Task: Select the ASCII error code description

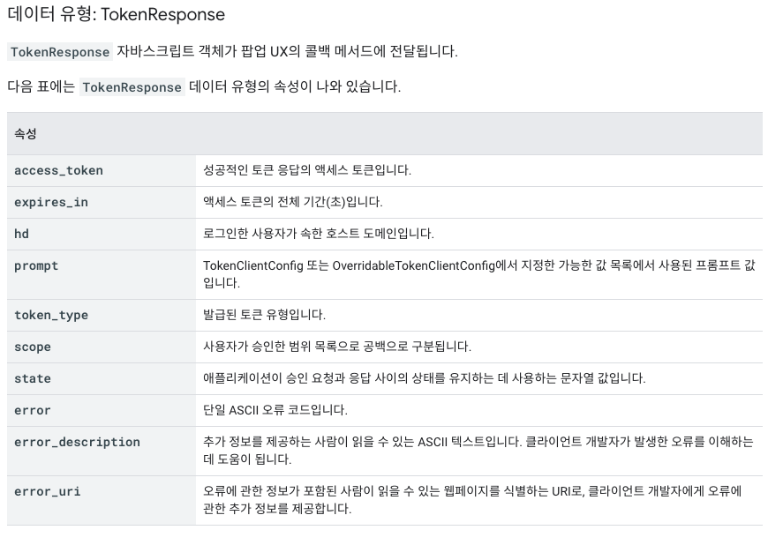Action: tap(275, 410)
